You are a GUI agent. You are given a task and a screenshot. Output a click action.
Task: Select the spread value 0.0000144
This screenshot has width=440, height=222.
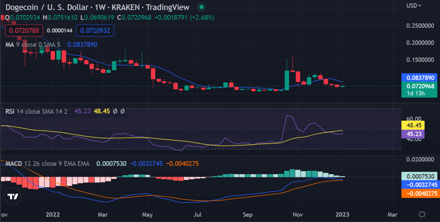59,30
